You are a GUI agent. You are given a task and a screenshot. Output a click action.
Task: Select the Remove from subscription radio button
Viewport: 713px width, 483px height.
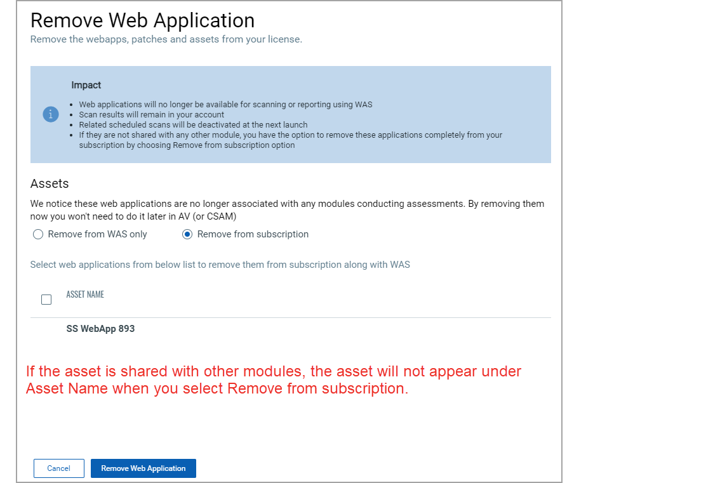(187, 234)
